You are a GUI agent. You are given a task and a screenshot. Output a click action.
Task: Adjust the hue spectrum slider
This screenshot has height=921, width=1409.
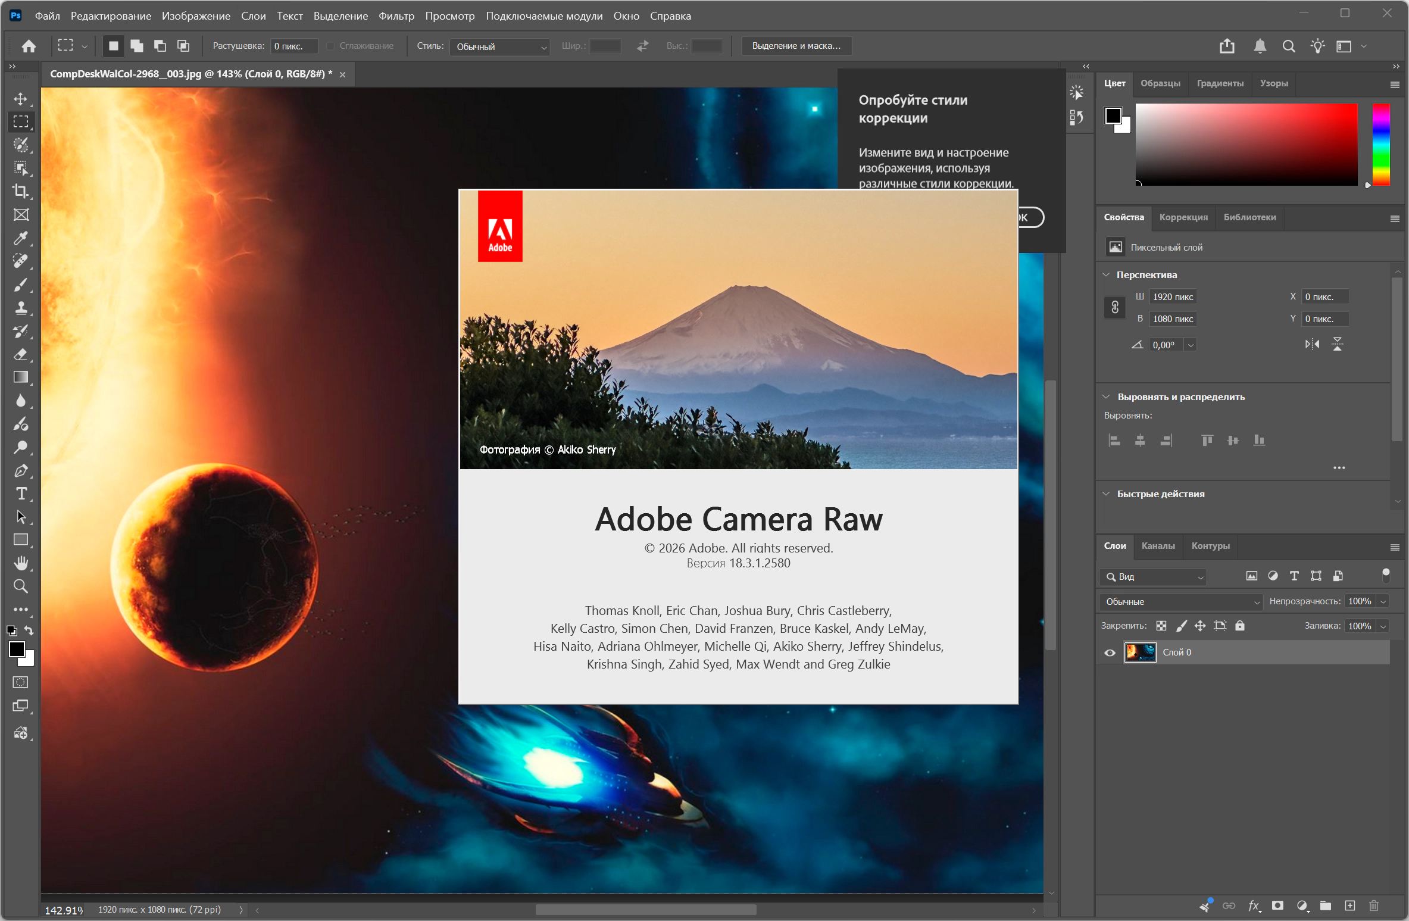[1381, 144]
